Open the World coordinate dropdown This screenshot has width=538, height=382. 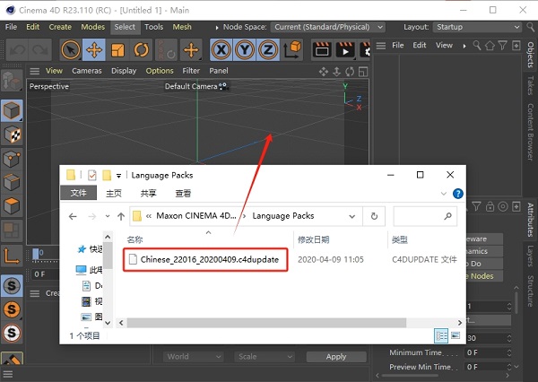194,357
